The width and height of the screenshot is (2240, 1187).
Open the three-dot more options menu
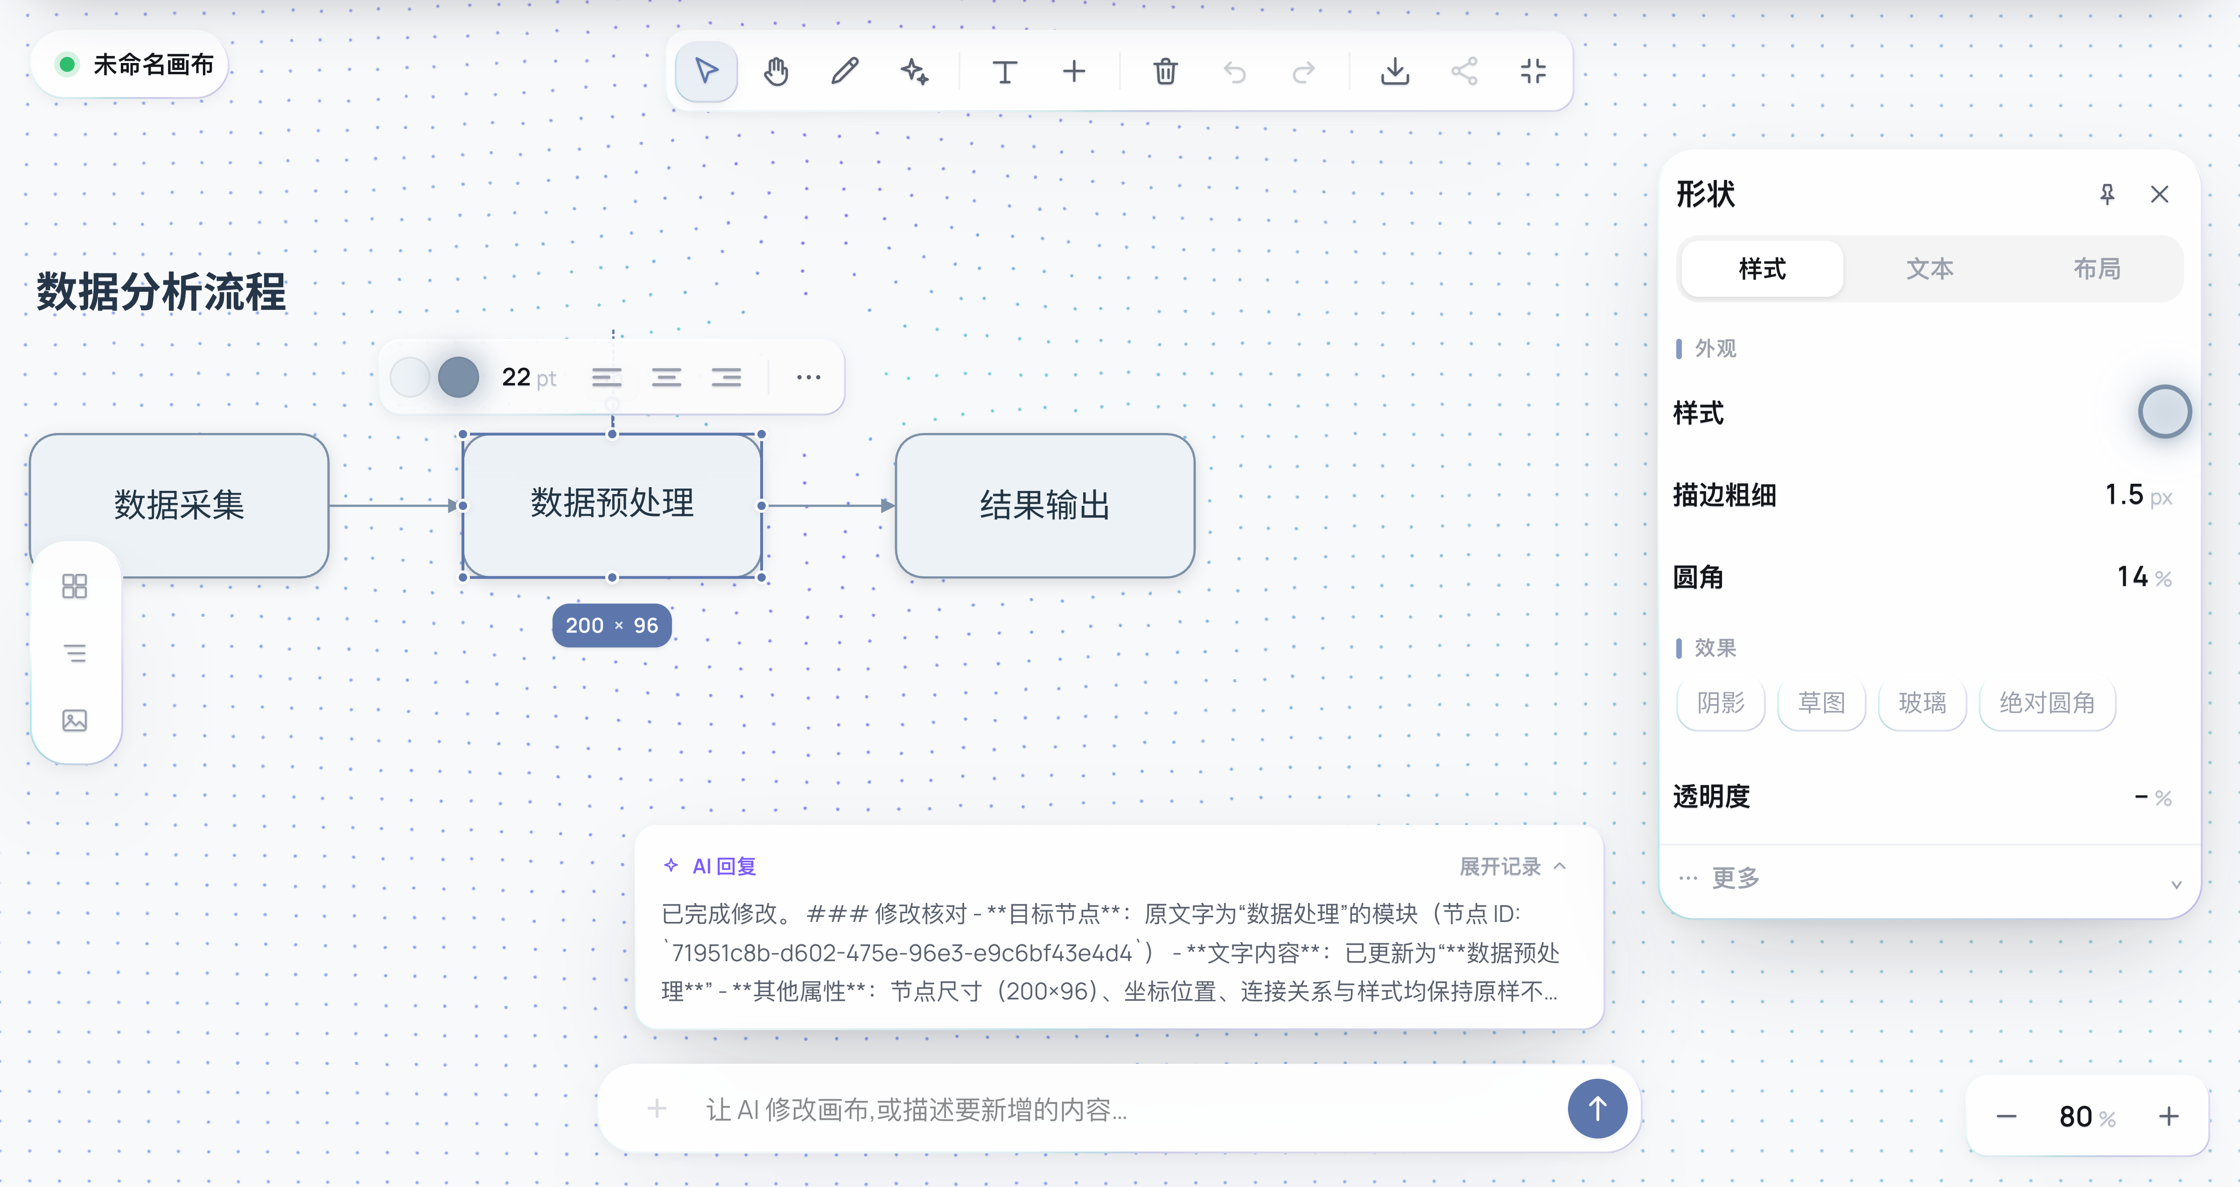[809, 377]
